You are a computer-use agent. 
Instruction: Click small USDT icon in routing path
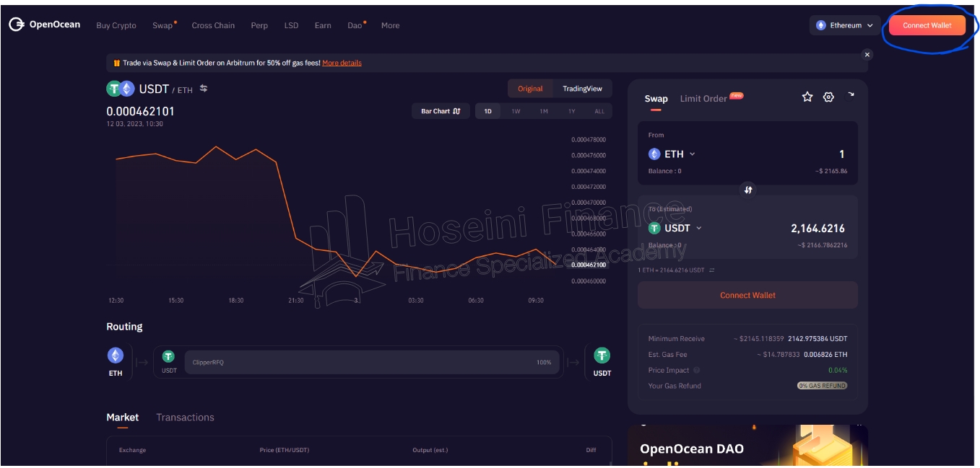click(x=168, y=356)
